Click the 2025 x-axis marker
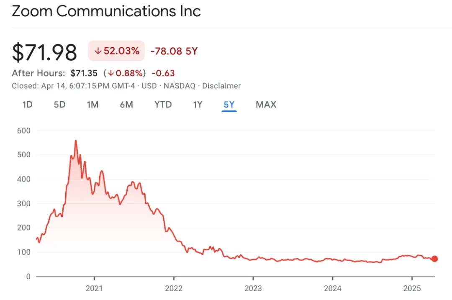452x300 pixels. tap(412, 288)
